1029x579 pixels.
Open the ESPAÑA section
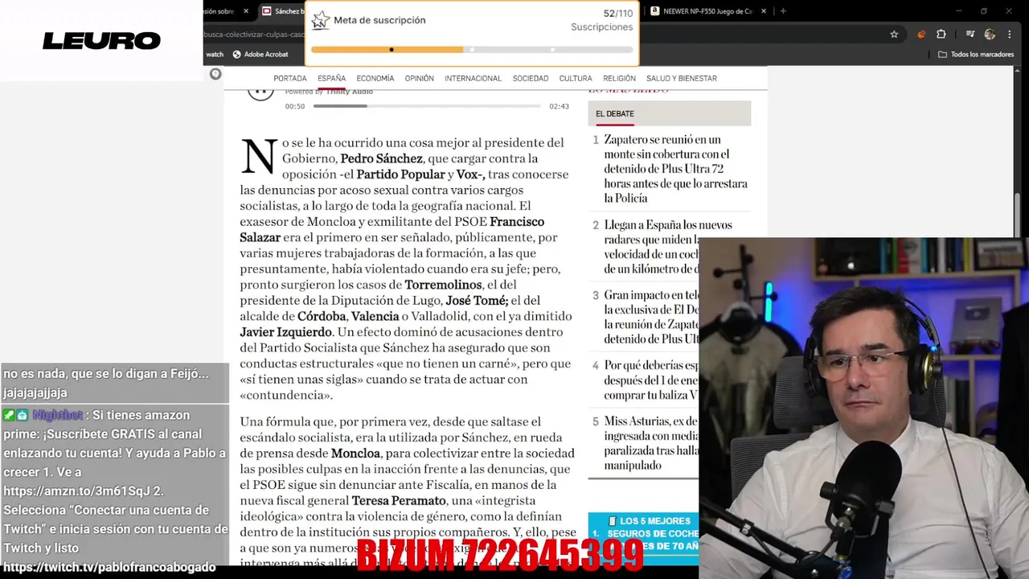click(331, 79)
